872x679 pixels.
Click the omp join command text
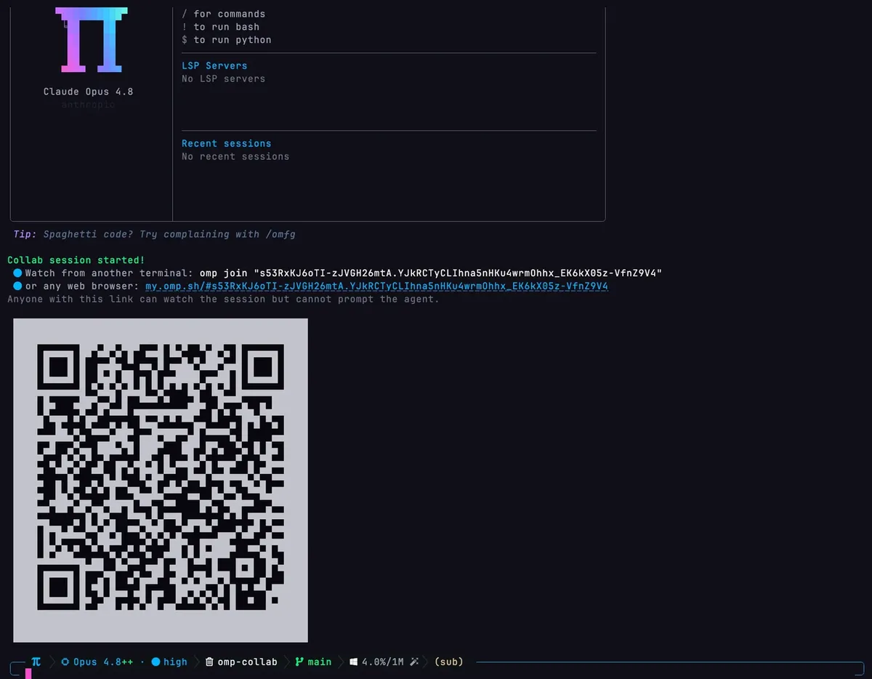pyautogui.click(x=431, y=273)
